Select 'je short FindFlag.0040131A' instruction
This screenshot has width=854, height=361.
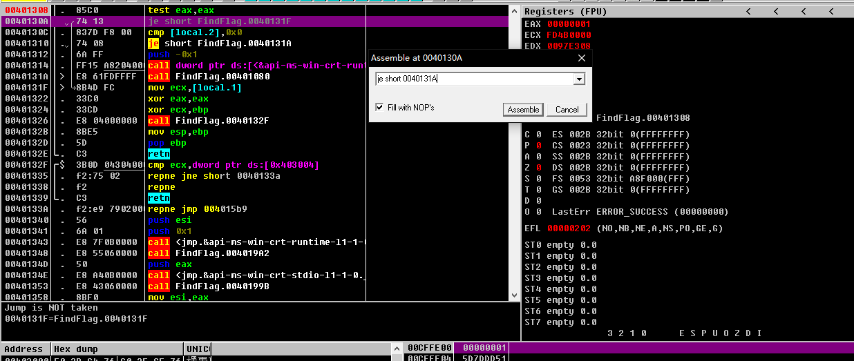[x=219, y=43]
